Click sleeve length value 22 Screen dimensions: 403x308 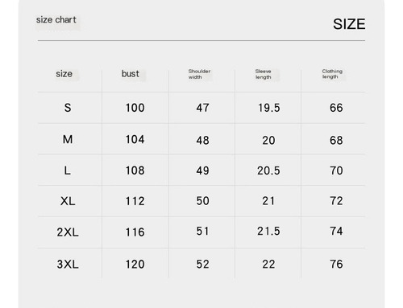(268, 265)
